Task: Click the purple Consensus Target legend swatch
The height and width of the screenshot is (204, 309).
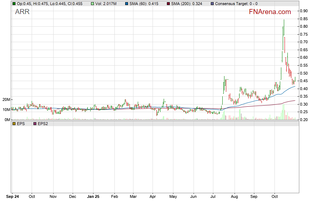Action: pos(212,4)
